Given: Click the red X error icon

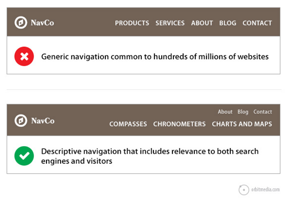Looking at the screenshot, I should tap(24, 56).
